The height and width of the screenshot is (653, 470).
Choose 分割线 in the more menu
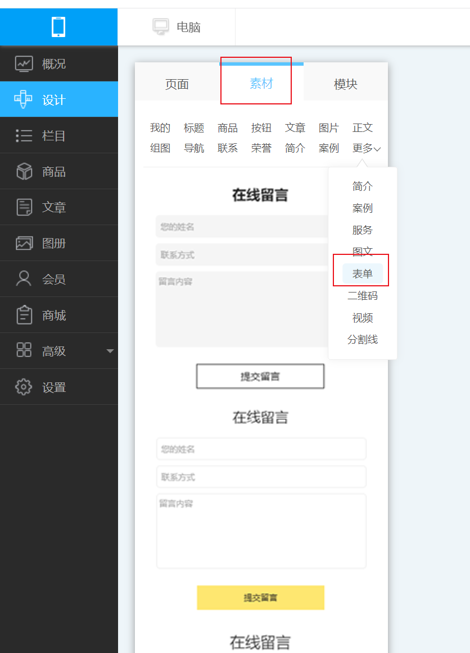coord(363,339)
